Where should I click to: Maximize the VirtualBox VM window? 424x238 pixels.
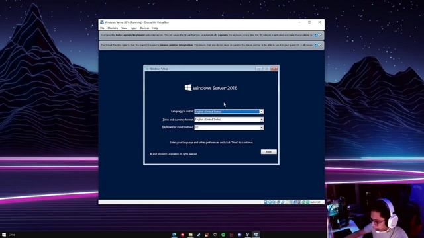coord(309,22)
